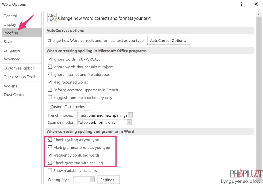Close the Word Options dialog

[256, 4]
